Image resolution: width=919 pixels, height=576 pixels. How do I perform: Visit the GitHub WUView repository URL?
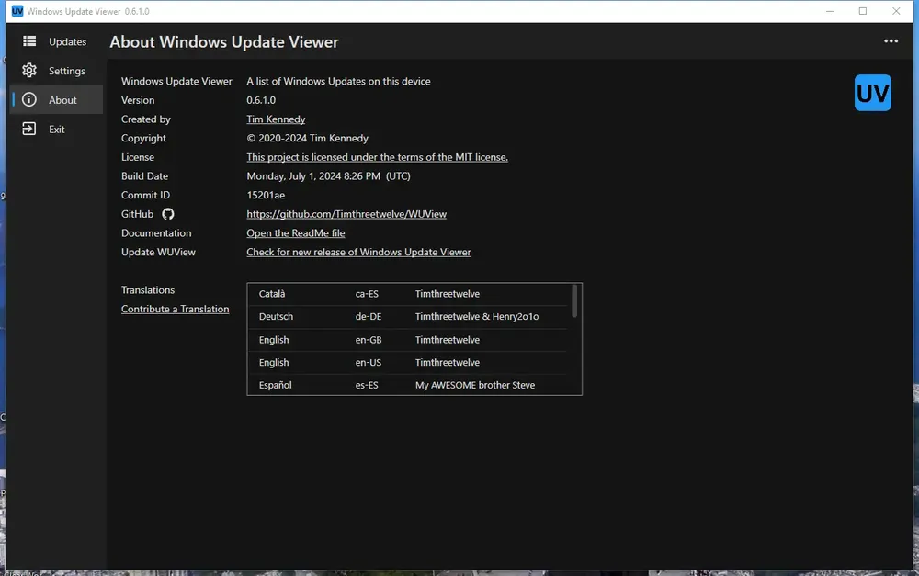coord(346,214)
